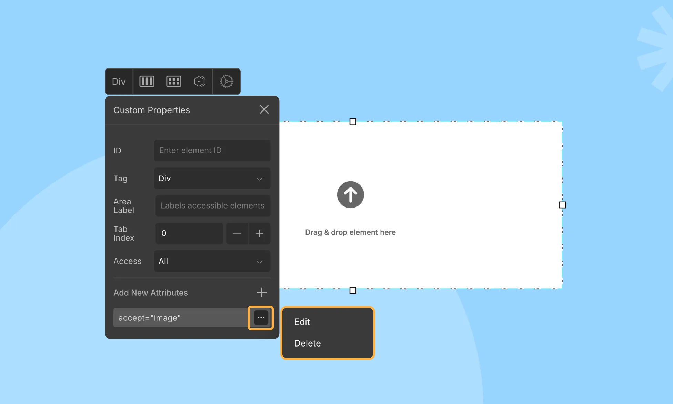Click the hexagon component icon in the toolbar

pyautogui.click(x=200, y=81)
